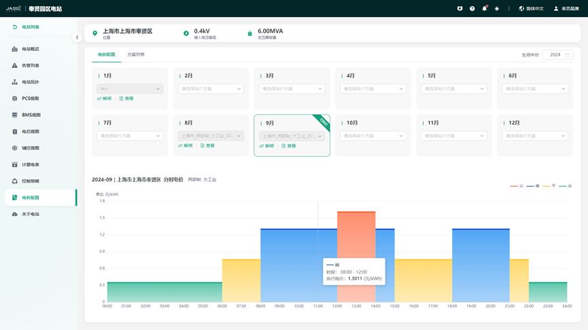This screenshot has height=330, width=588.
Task: Toggle the 谷 series in chart legend
Action: pyautogui.click(x=566, y=185)
